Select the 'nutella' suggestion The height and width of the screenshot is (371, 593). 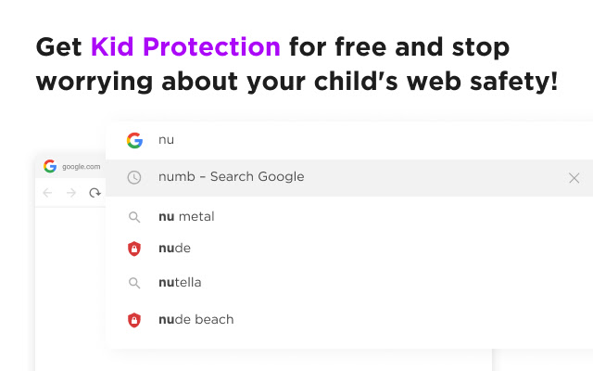(x=180, y=282)
